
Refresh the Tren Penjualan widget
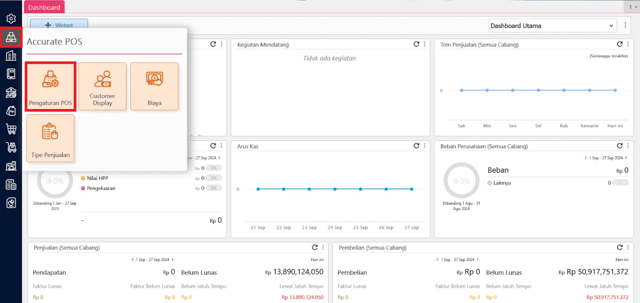(620, 44)
